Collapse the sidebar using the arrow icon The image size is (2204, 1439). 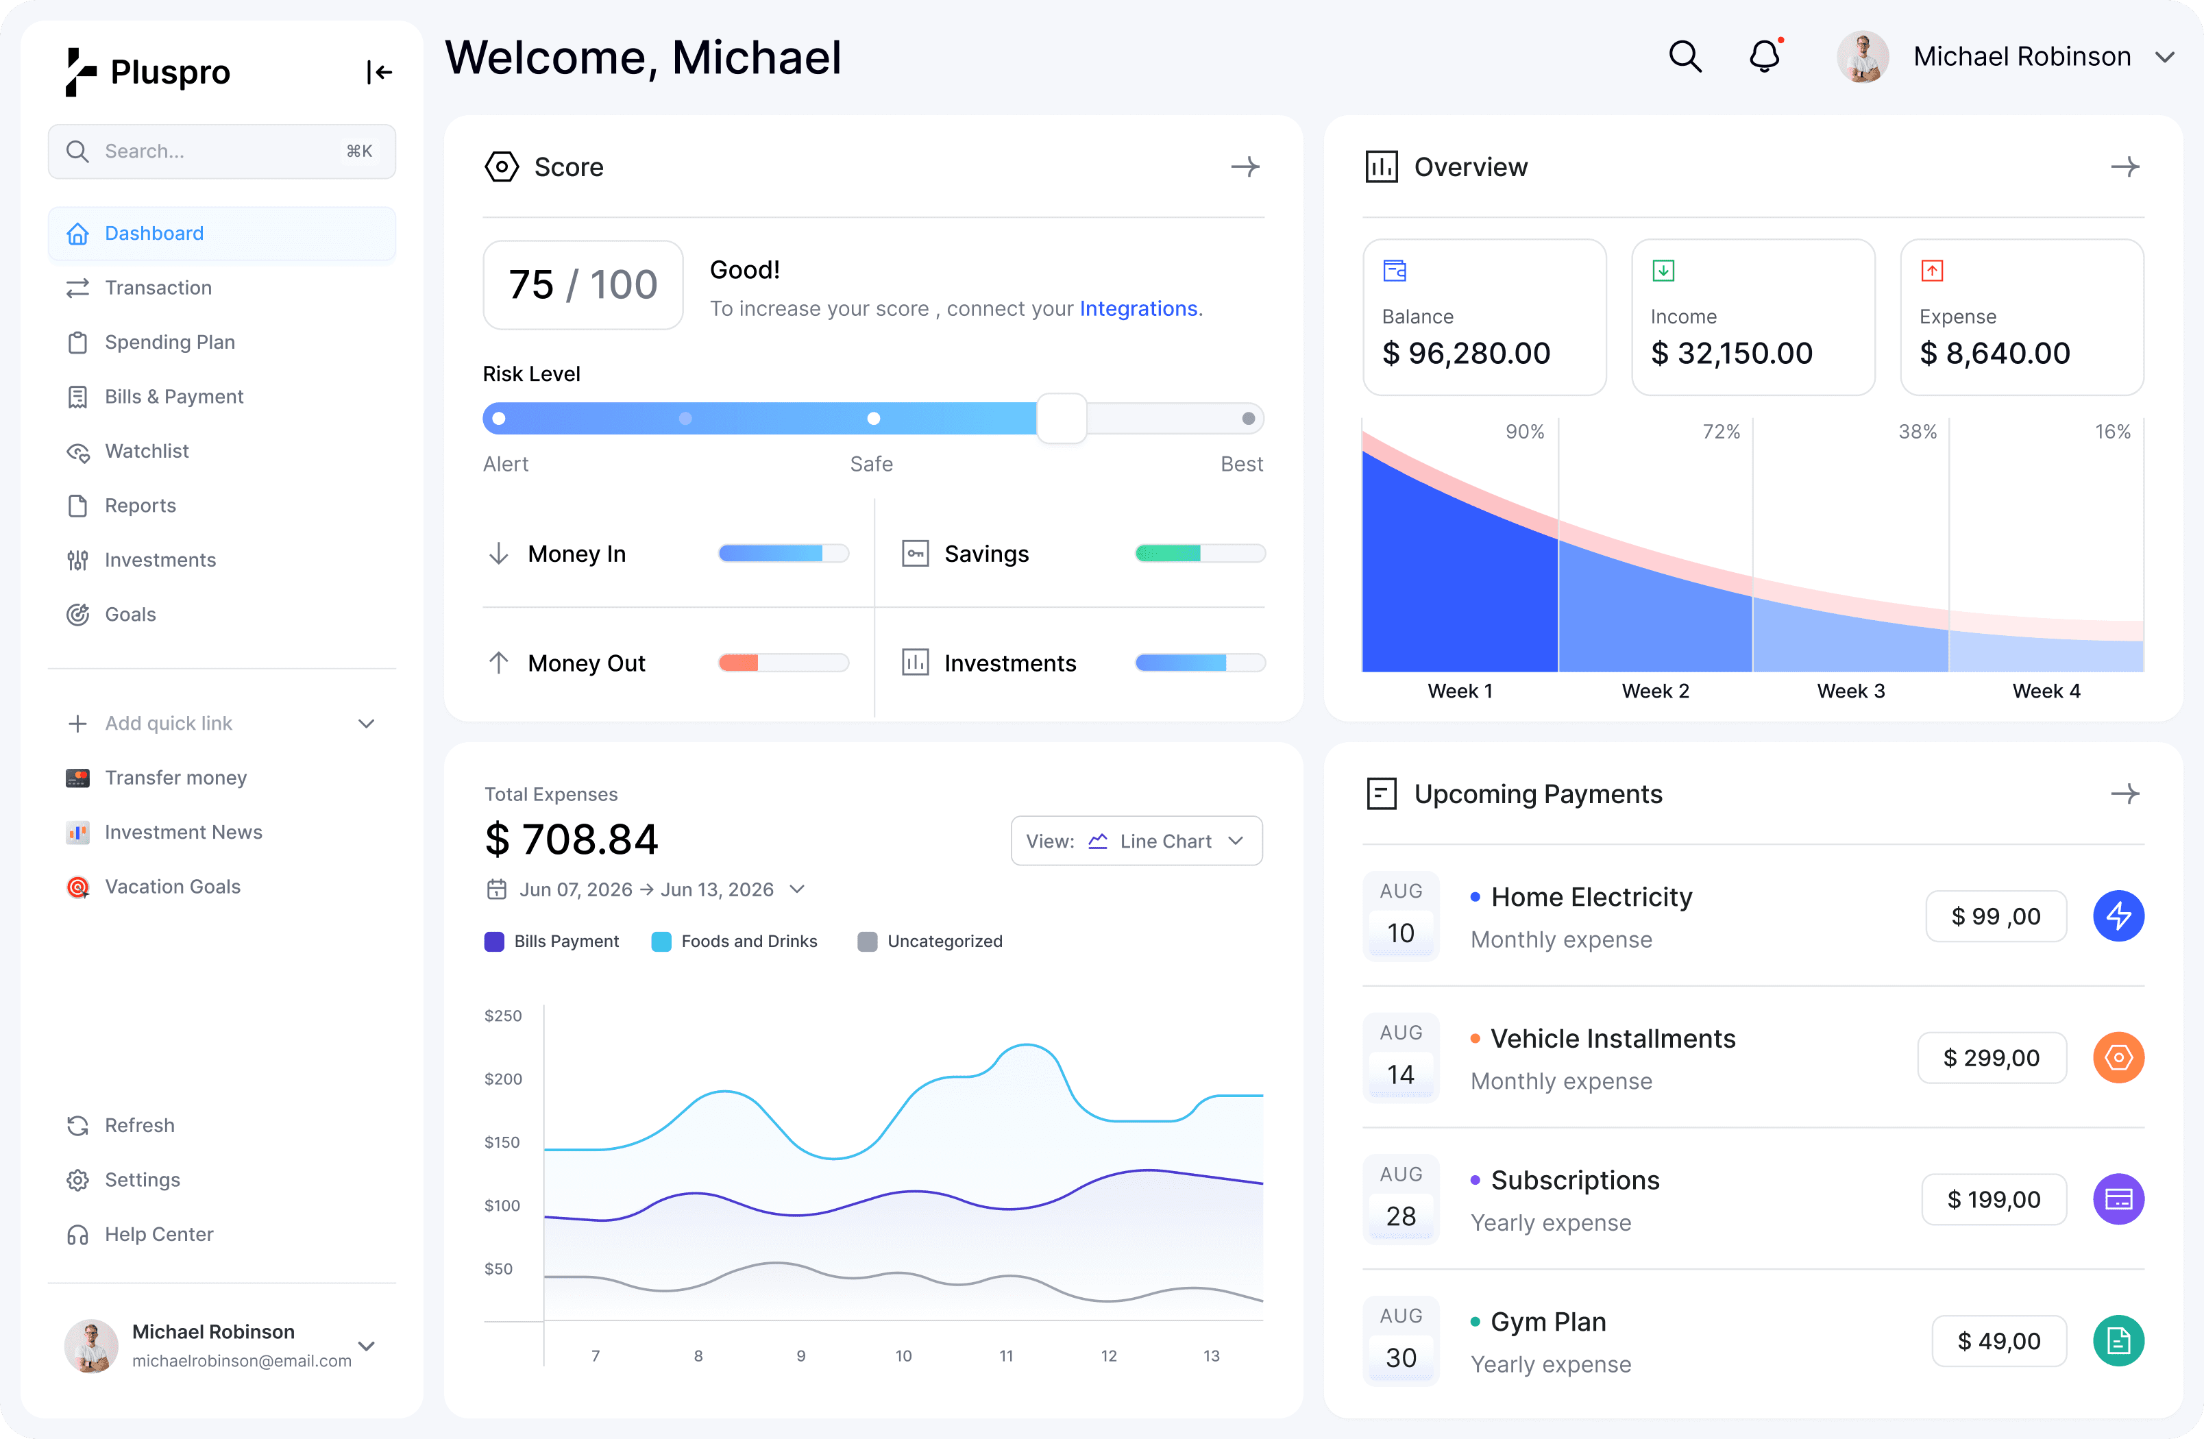click(380, 71)
